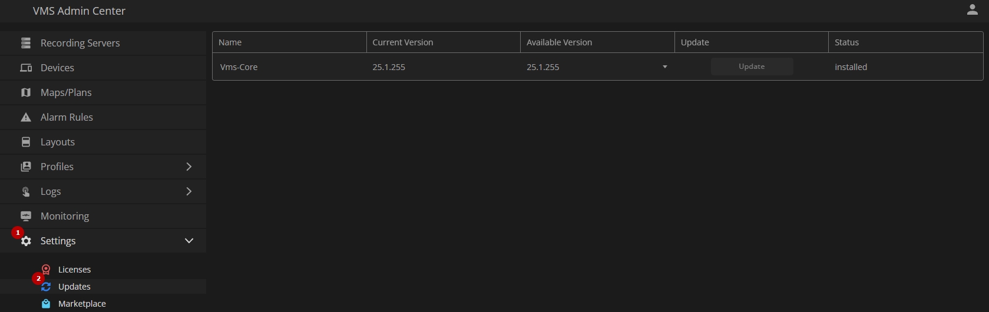The height and width of the screenshot is (312, 989).
Task: Expand the Logs submenu chevron
Action: point(189,191)
